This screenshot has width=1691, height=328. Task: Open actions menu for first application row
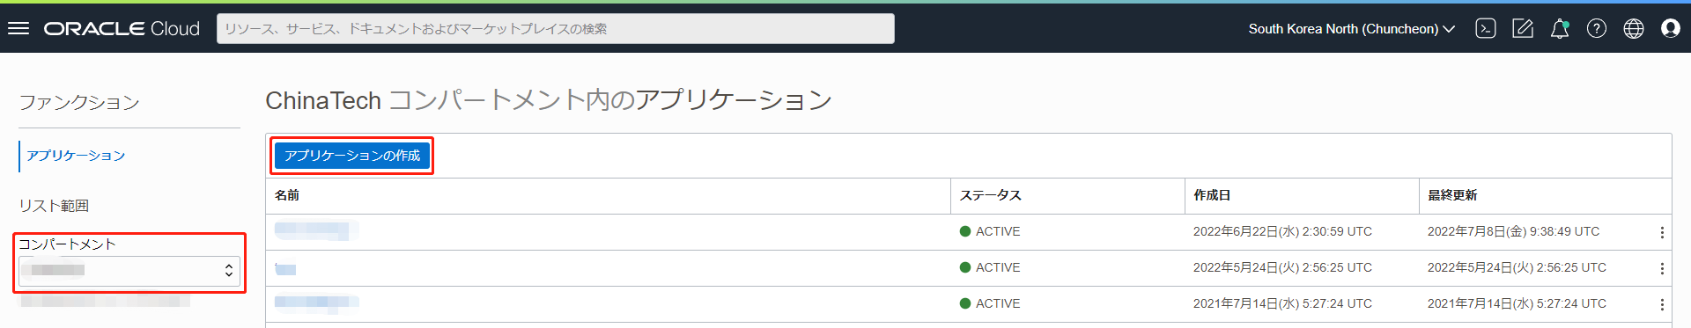click(1662, 232)
